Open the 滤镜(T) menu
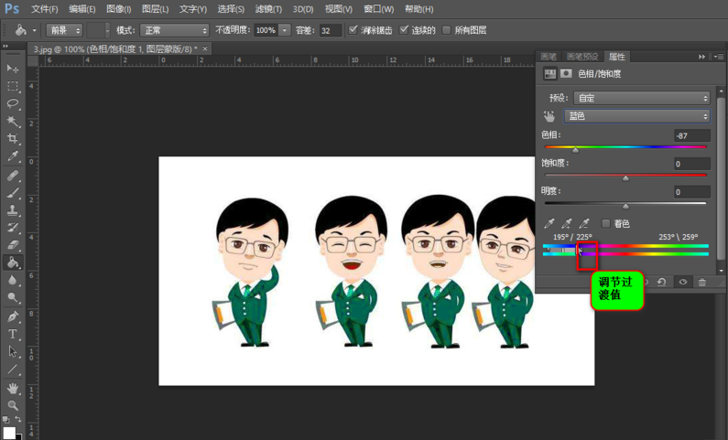This screenshot has width=728, height=440. (268, 9)
